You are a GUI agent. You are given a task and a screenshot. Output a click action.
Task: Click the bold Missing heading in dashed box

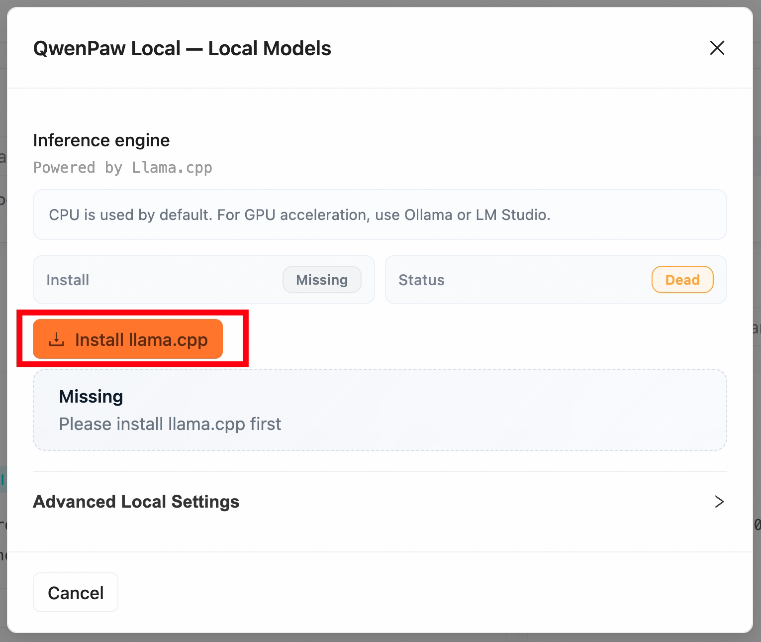click(91, 396)
